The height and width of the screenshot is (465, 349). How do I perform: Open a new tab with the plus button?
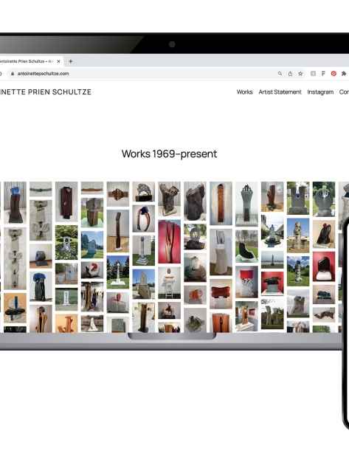click(71, 61)
